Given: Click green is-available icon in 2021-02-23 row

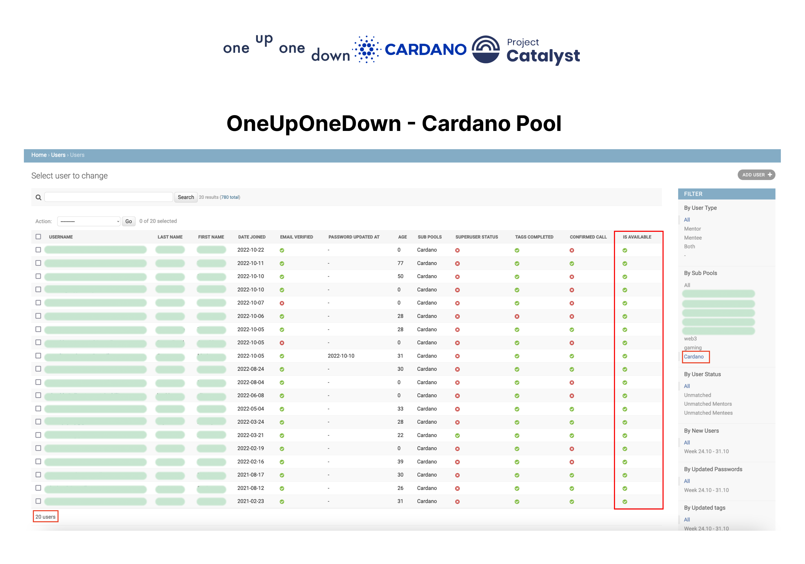Looking at the screenshot, I should click(x=625, y=501).
